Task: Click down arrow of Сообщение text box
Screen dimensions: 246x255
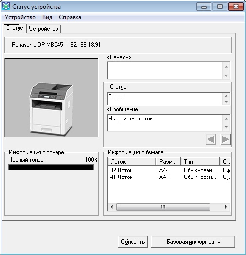Action: click(x=226, y=127)
